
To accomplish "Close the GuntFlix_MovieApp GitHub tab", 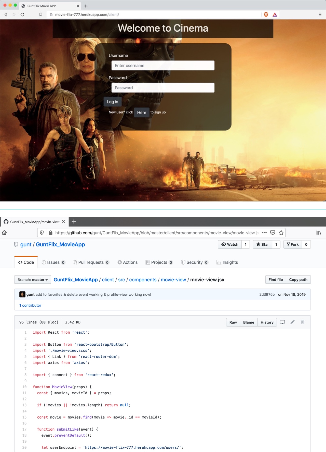I will click(63, 222).
